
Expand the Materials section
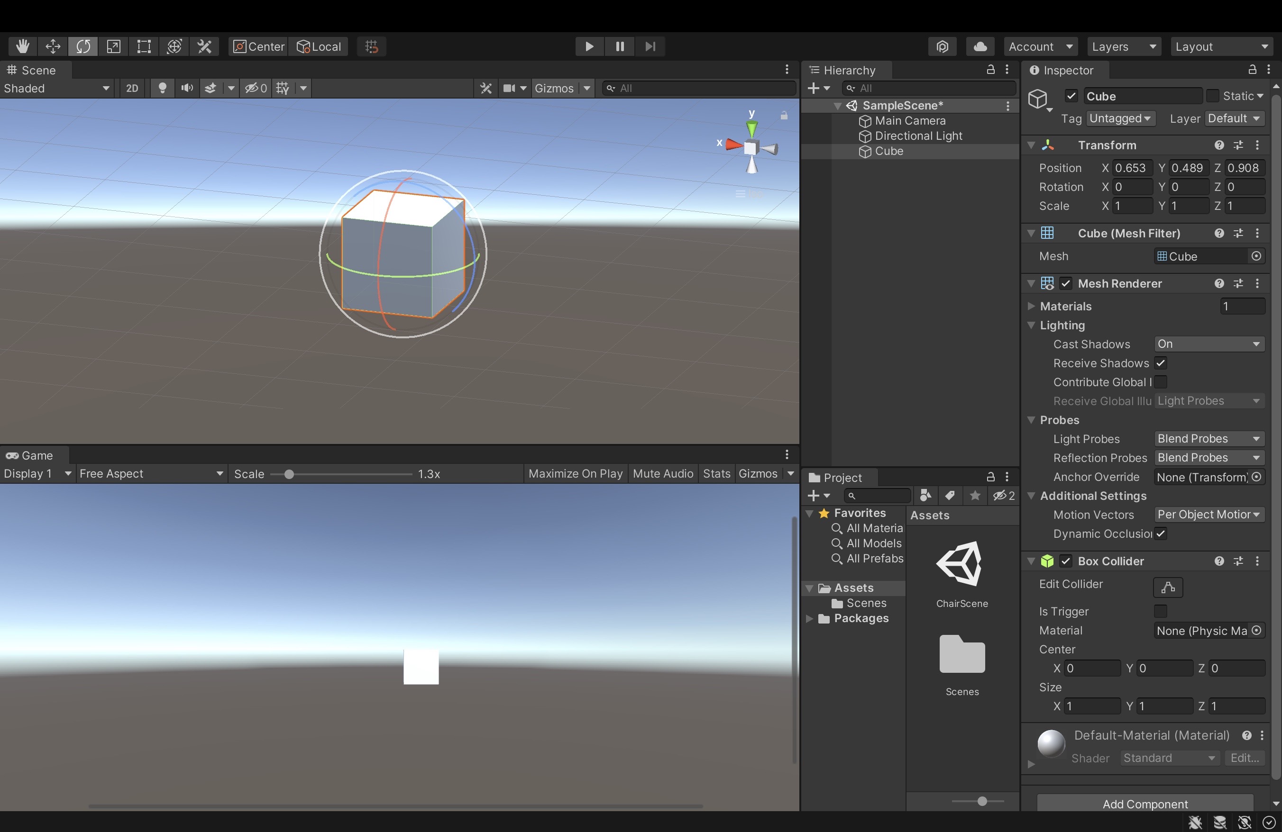[x=1031, y=306]
